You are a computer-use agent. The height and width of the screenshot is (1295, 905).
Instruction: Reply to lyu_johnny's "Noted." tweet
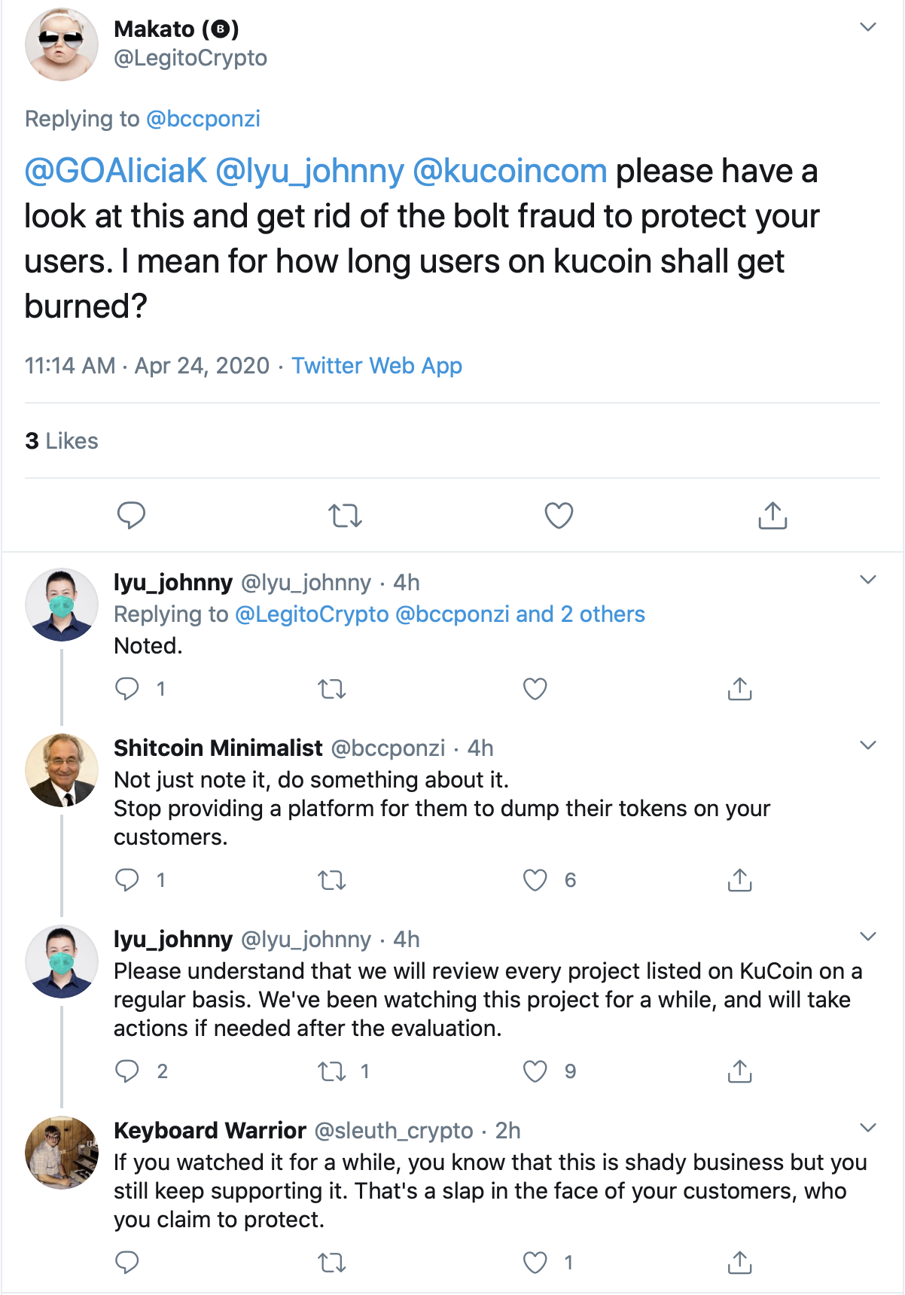127,689
